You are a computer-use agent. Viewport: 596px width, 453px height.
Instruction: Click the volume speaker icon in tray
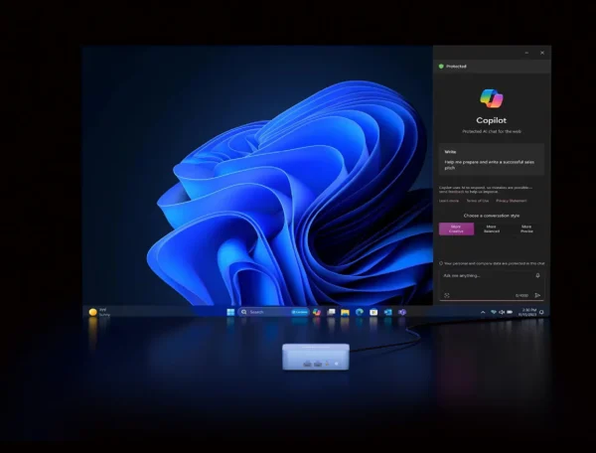[x=502, y=312]
